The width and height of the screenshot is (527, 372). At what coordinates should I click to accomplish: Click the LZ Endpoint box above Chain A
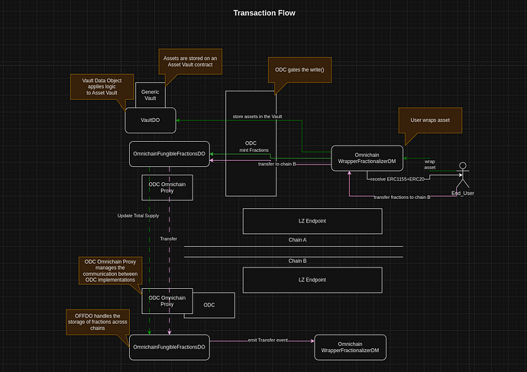312,221
